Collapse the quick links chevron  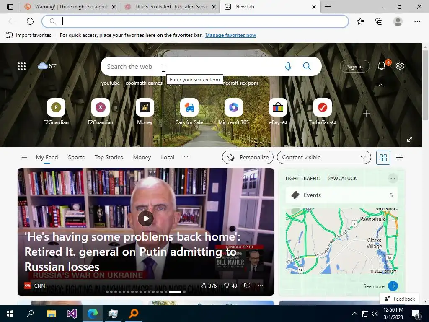tap(380, 85)
